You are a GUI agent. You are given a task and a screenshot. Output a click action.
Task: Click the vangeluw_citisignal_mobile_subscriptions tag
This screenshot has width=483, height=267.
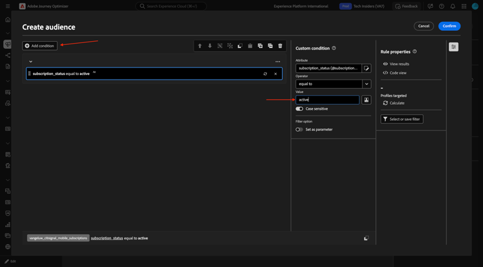pyautogui.click(x=58, y=238)
